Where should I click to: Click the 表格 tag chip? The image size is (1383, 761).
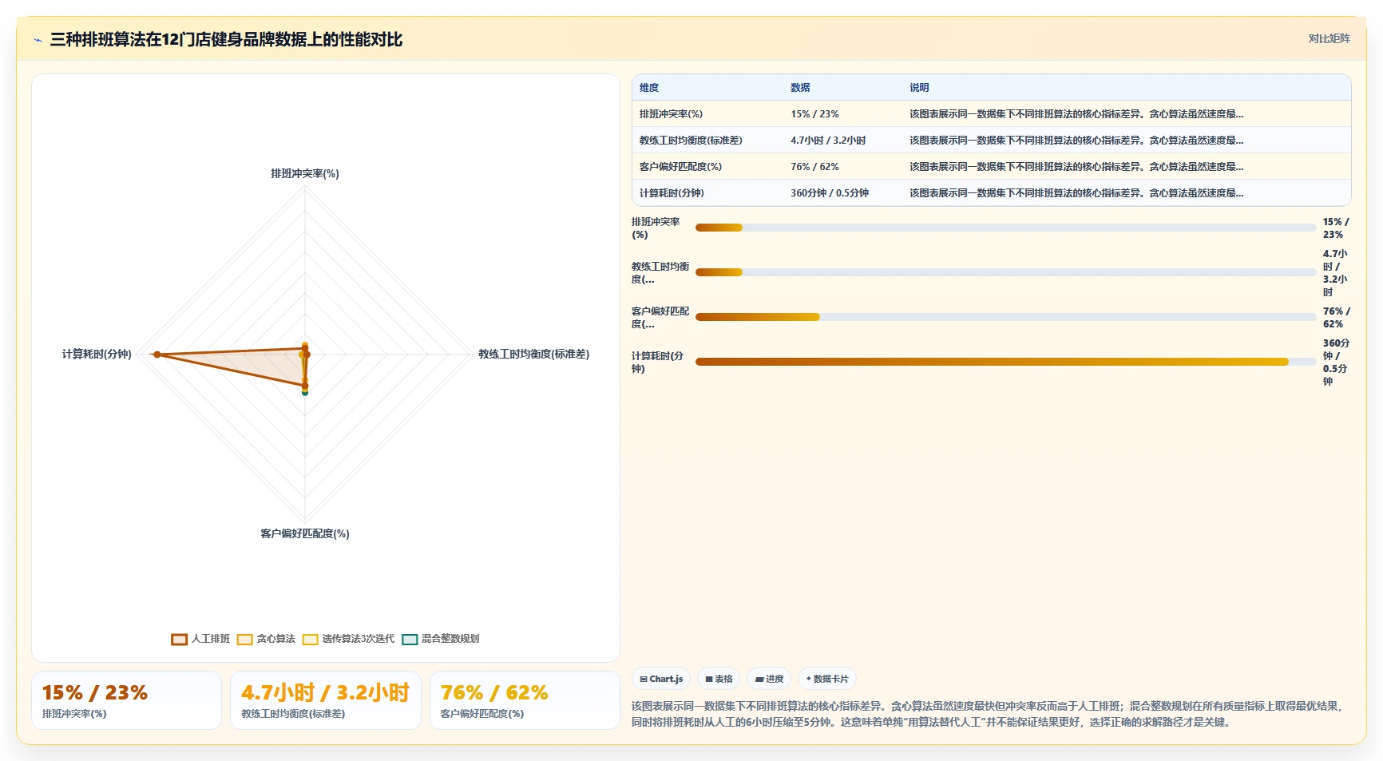click(x=719, y=679)
